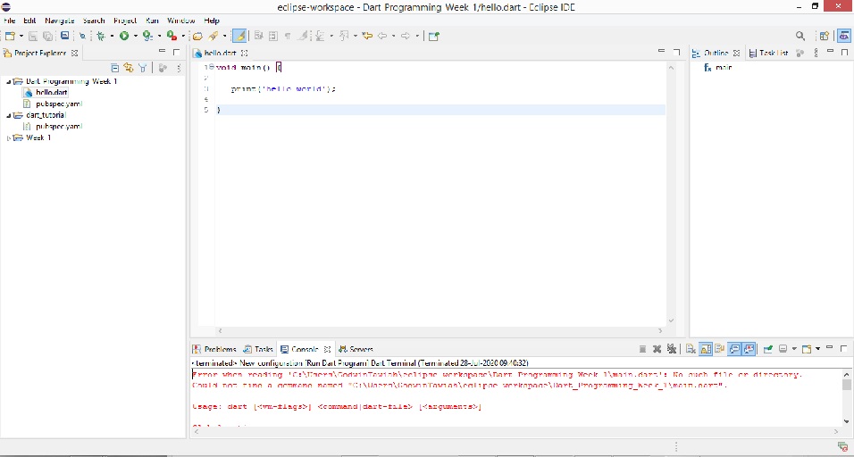
Task: Click the Pin Editor icon
Action: (x=433, y=36)
